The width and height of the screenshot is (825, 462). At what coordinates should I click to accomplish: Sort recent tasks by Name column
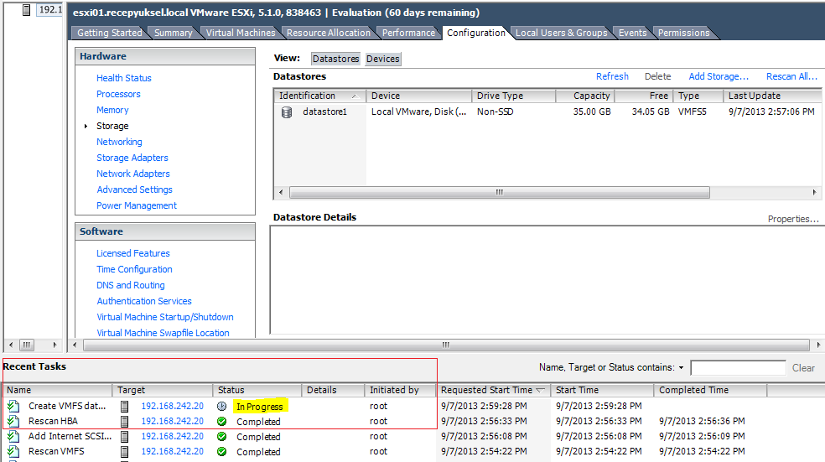coord(57,390)
